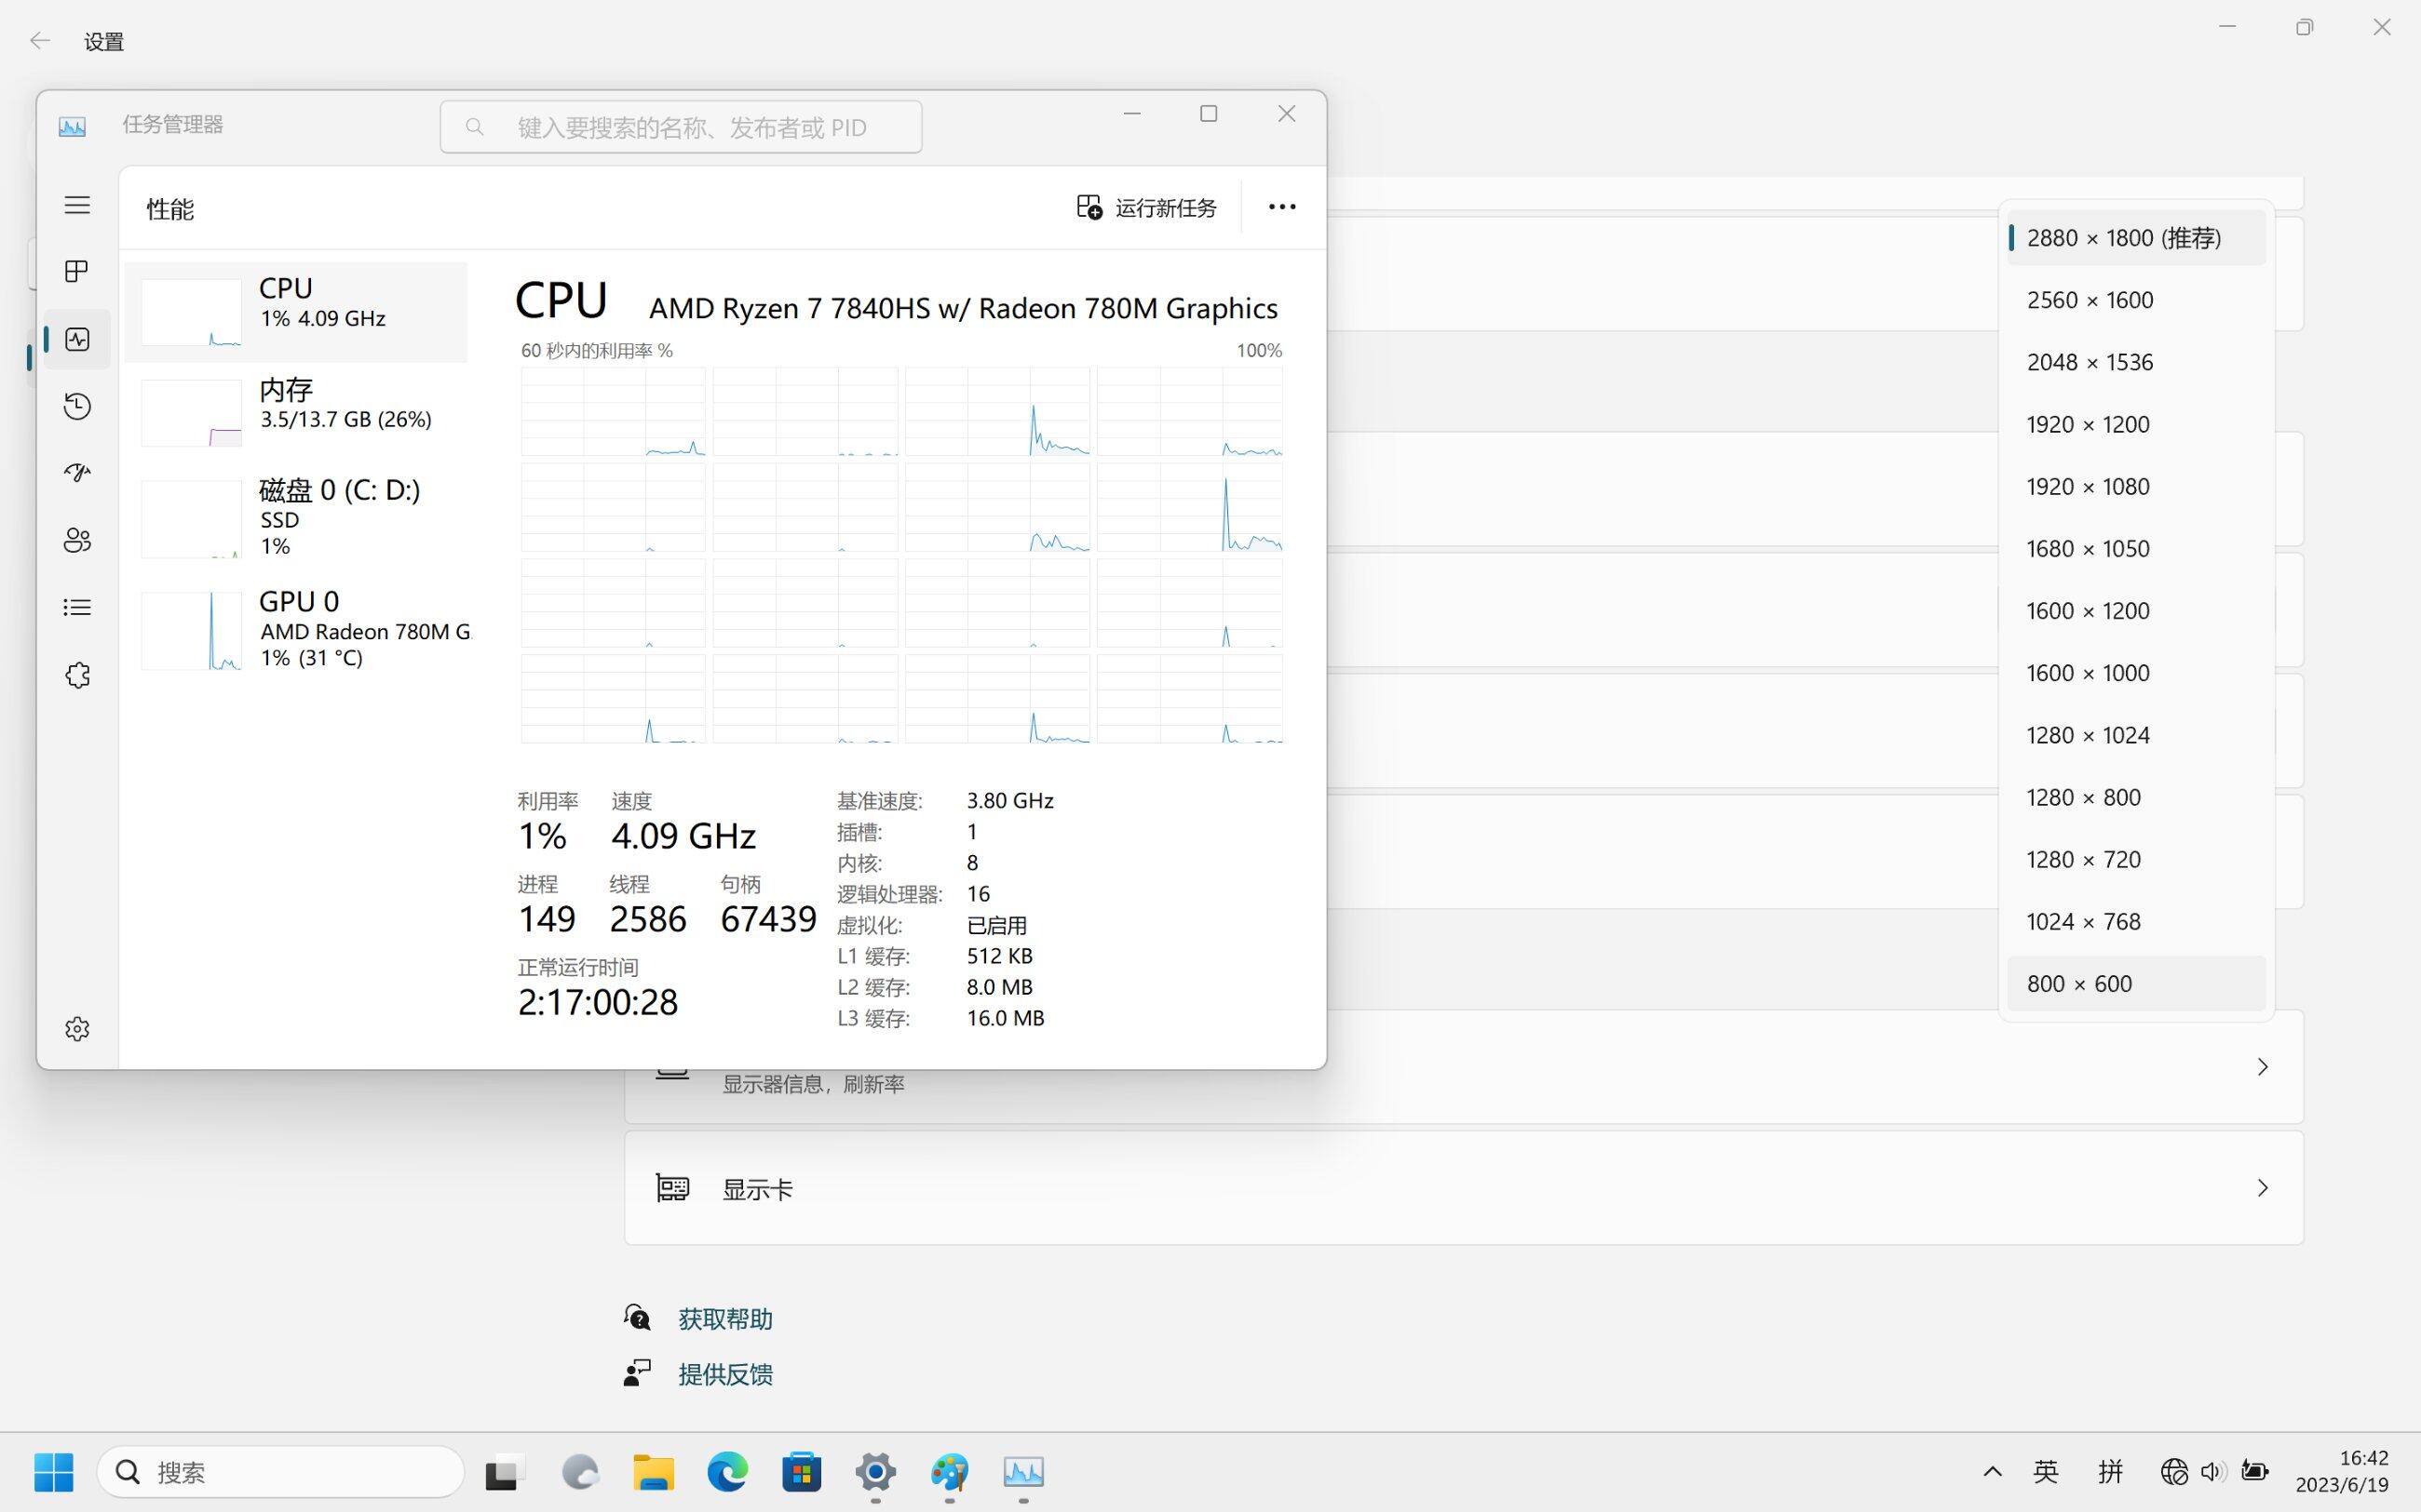Expand the 显示卡 settings row

click(x=1464, y=1188)
